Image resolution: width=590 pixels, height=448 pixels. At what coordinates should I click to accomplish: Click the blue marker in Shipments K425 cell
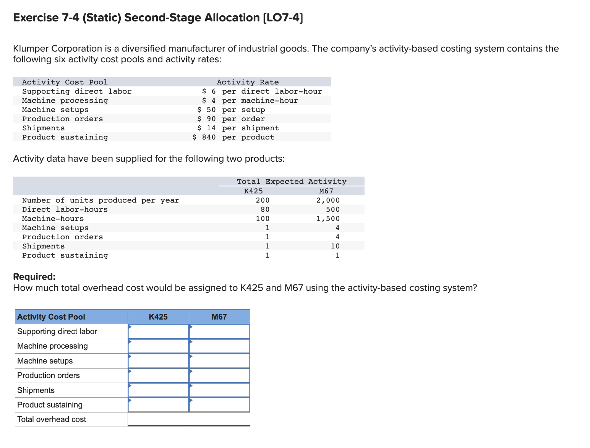pyautogui.click(x=131, y=386)
